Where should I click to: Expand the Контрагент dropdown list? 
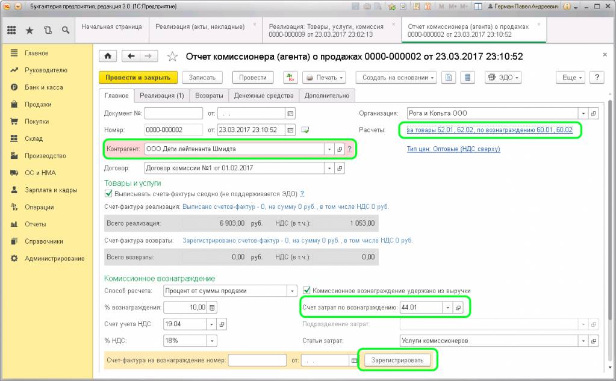[x=329, y=149]
